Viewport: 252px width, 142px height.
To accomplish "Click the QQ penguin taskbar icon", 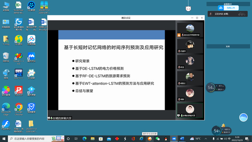I will [166, 138].
